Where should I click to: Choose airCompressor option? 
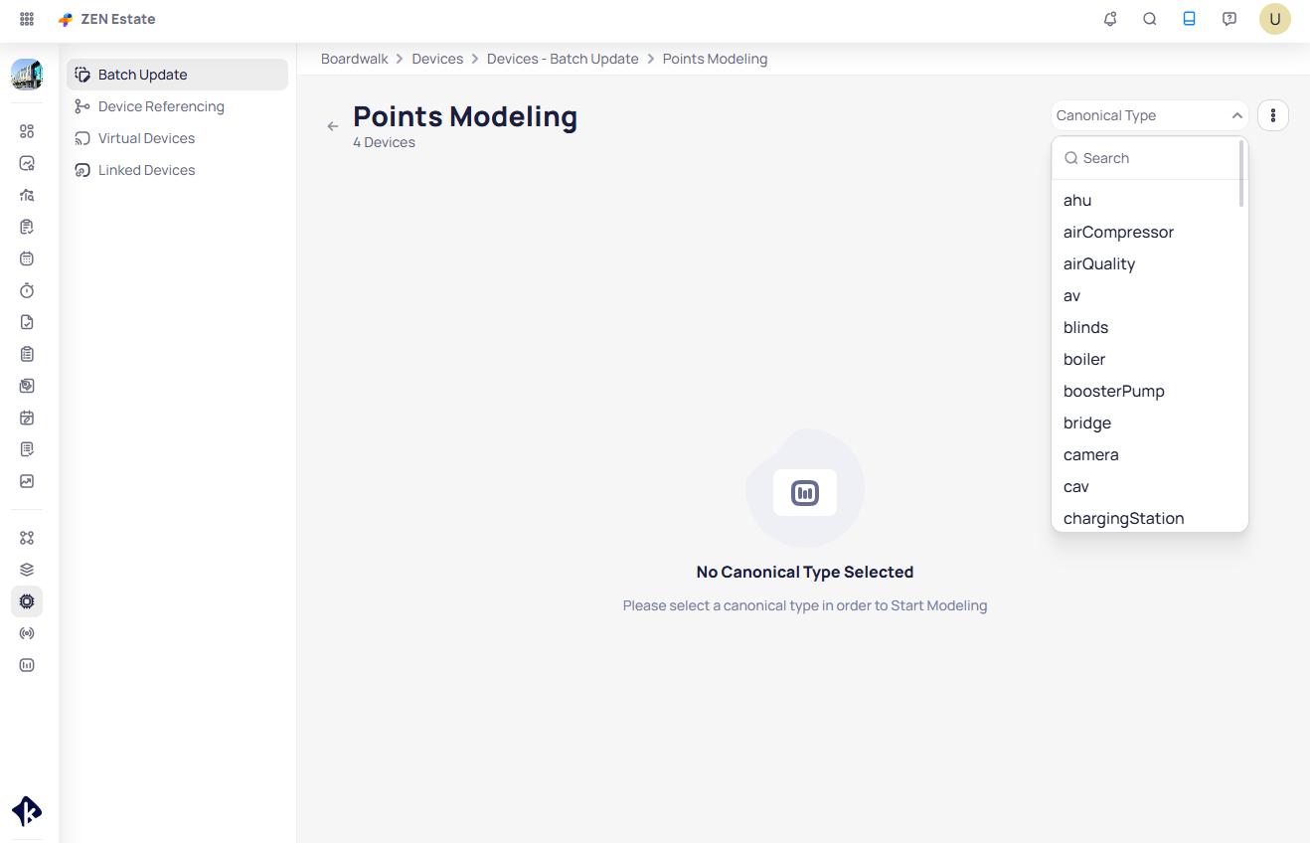1146,232
